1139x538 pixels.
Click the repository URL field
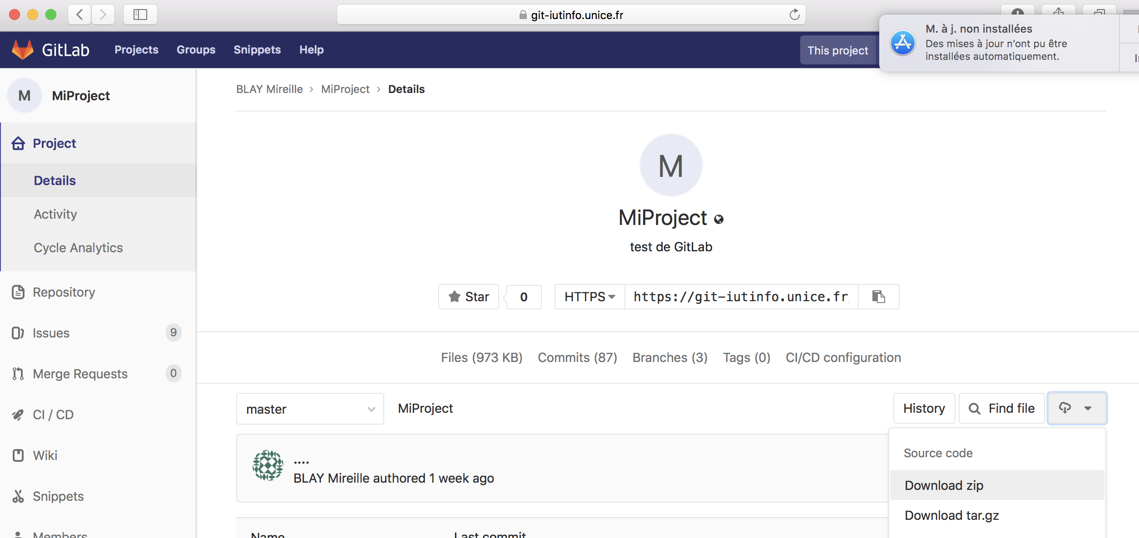click(741, 297)
